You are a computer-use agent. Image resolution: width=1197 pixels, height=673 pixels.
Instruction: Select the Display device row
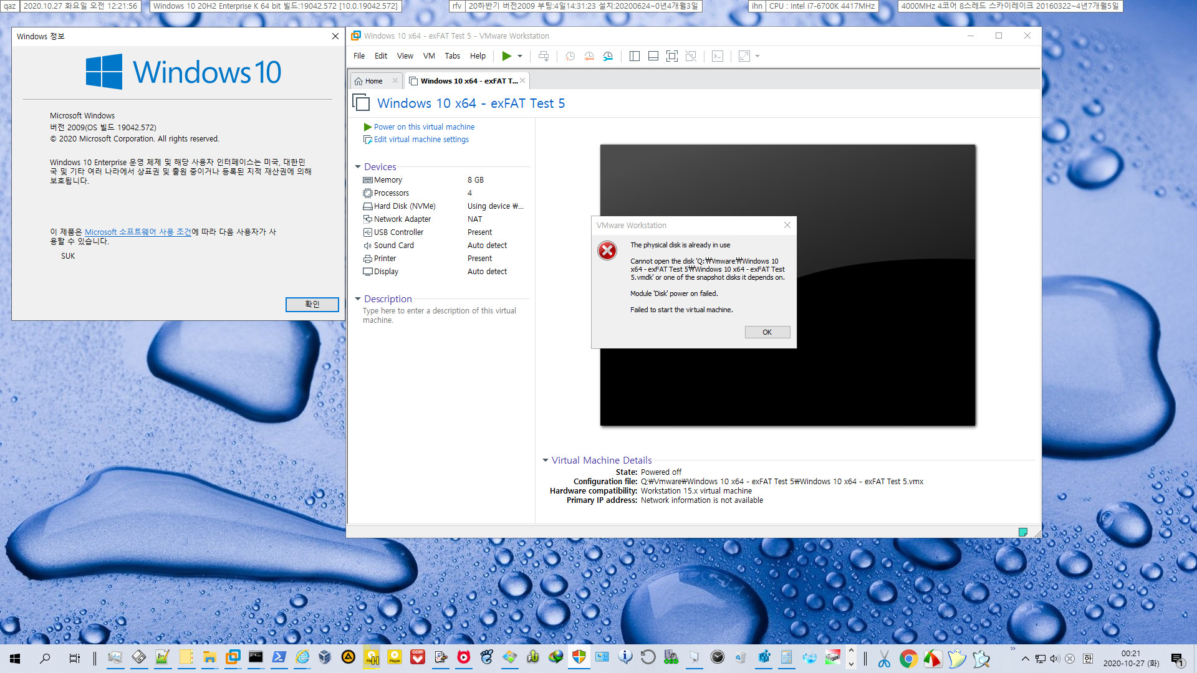(443, 272)
